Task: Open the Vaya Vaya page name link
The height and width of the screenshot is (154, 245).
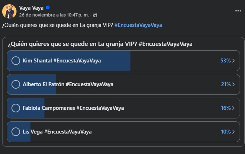Action: click(32, 8)
